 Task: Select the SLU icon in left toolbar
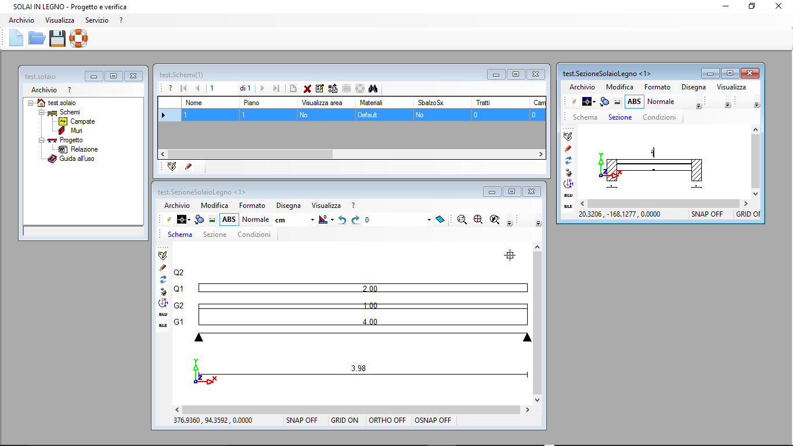[163, 314]
